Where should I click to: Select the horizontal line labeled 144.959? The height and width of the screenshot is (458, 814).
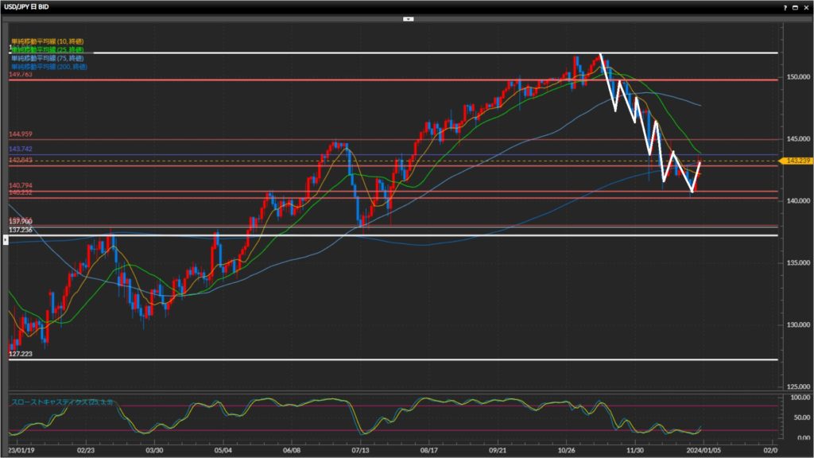click(x=238, y=139)
